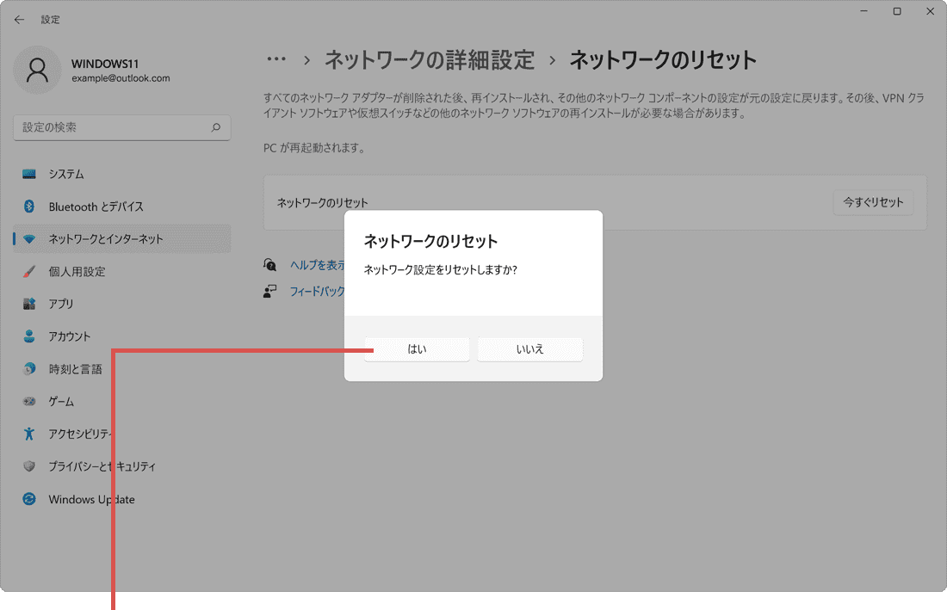Cancel with the いいえ button
This screenshot has height=610, width=947.
point(529,348)
